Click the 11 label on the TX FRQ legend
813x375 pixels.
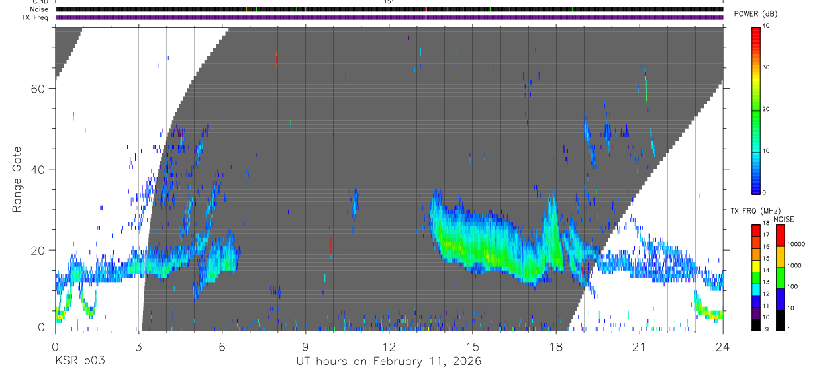[x=766, y=306]
